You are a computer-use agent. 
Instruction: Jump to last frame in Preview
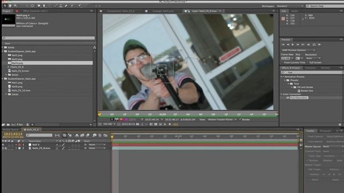303,44
